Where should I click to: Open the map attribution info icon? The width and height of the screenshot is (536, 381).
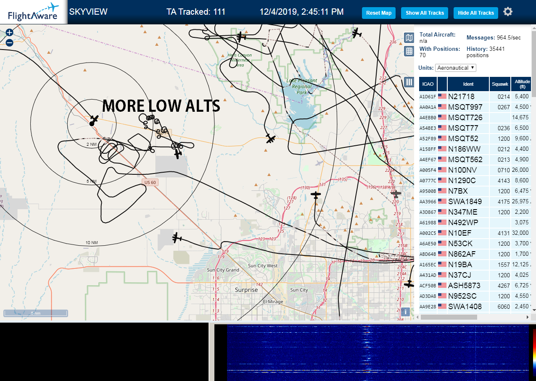coord(405,312)
